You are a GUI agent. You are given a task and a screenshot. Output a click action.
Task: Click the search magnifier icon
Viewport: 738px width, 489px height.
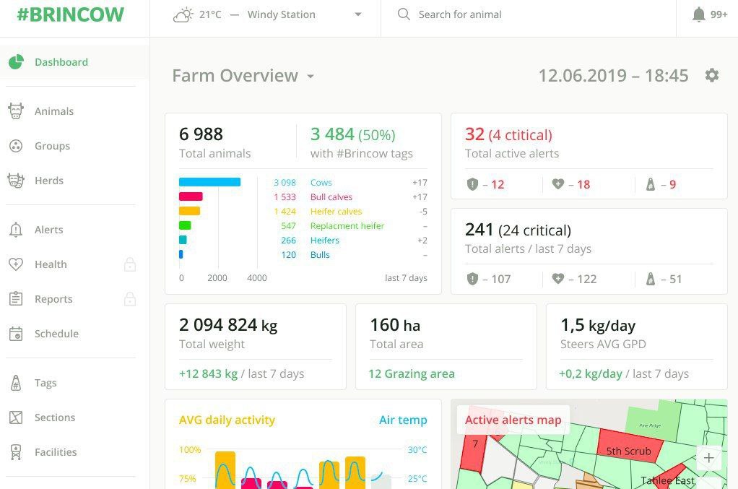(404, 14)
